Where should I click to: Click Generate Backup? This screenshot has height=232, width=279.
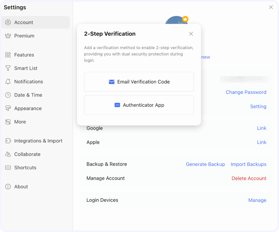tap(205, 164)
